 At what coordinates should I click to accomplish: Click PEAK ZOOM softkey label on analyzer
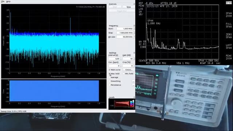[229, 57]
